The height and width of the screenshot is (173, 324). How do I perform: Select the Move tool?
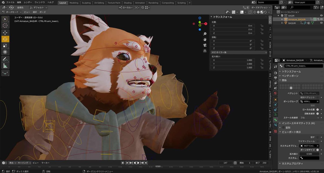coord(5,33)
